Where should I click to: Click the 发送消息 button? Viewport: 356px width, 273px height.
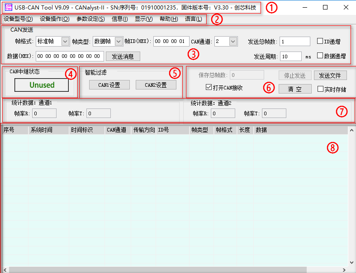pyautogui.click(x=123, y=56)
